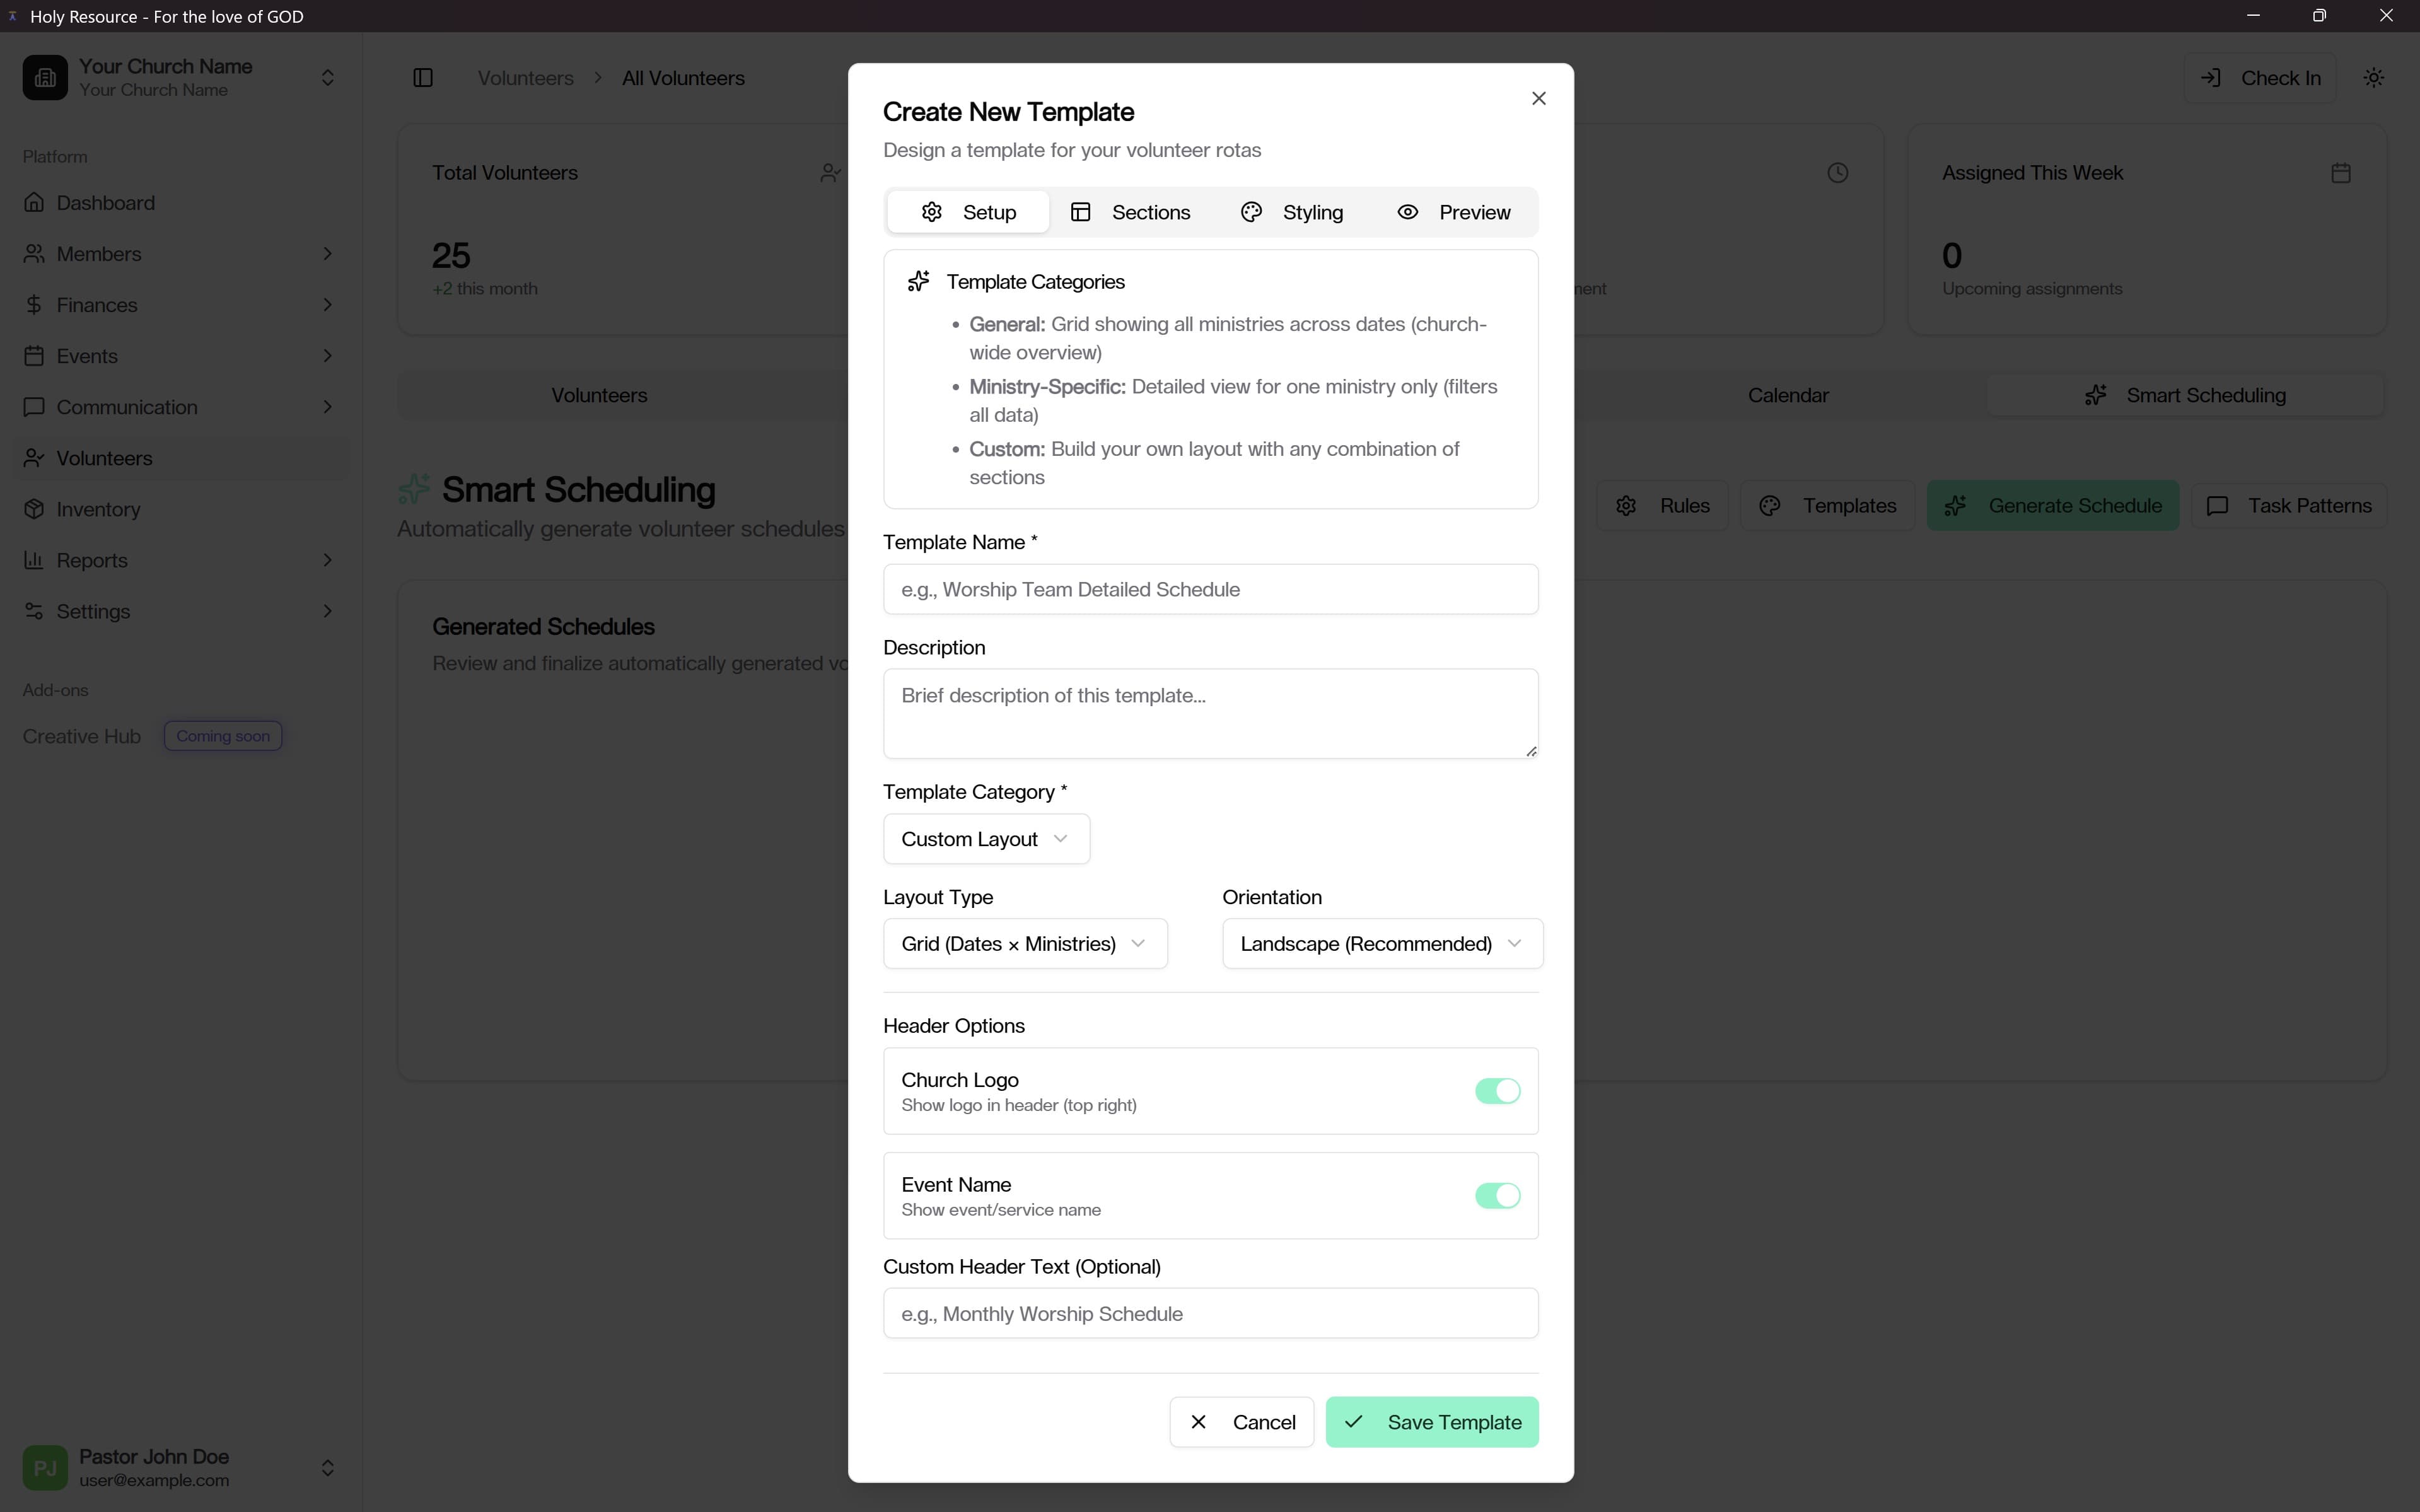
Task: Toggle the Event Name switch
Action: [x=1497, y=1196]
